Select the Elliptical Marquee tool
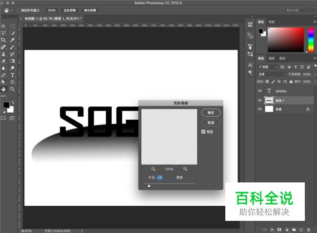Screen dimensions: 317x233 [x=12, y=26]
